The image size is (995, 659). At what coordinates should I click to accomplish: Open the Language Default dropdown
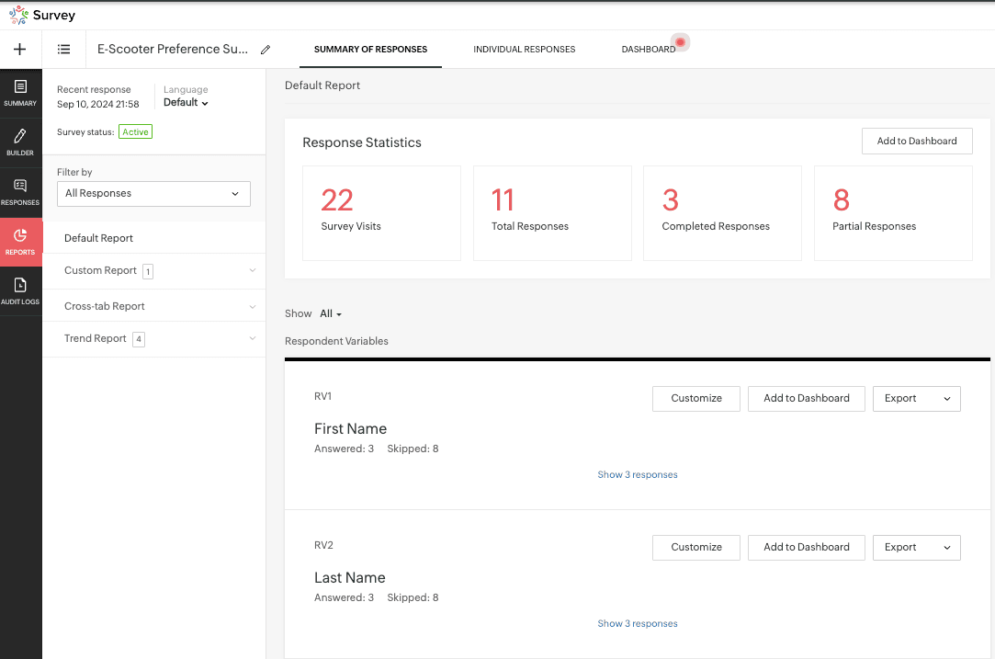point(186,103)
